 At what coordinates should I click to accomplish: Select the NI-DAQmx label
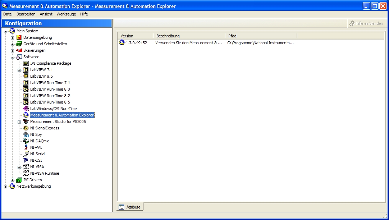click(40, 141)
